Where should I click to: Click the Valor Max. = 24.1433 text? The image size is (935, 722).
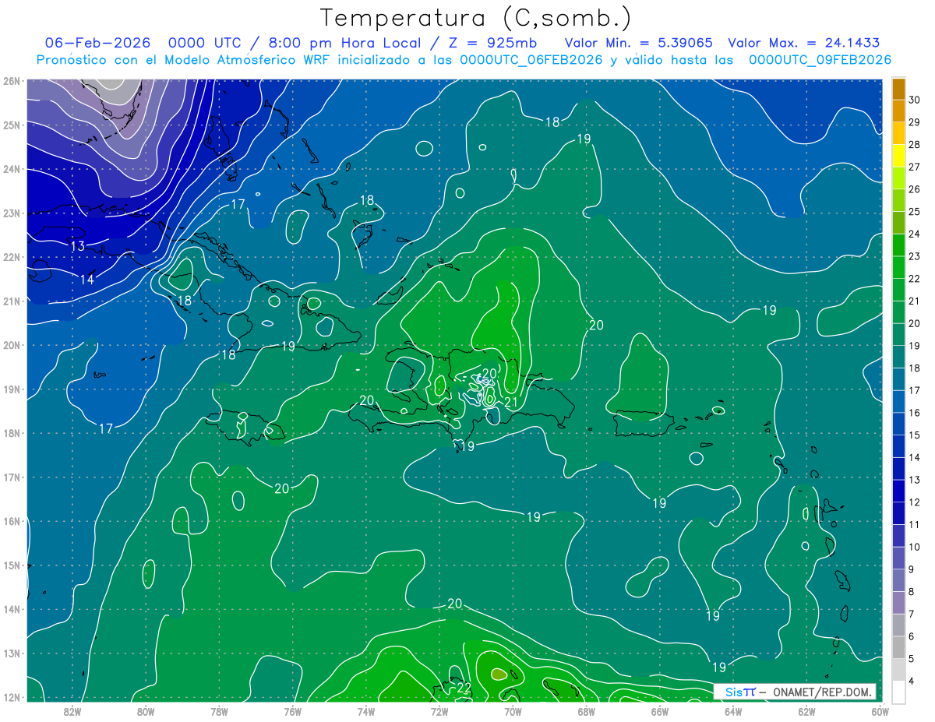point(804,43)
